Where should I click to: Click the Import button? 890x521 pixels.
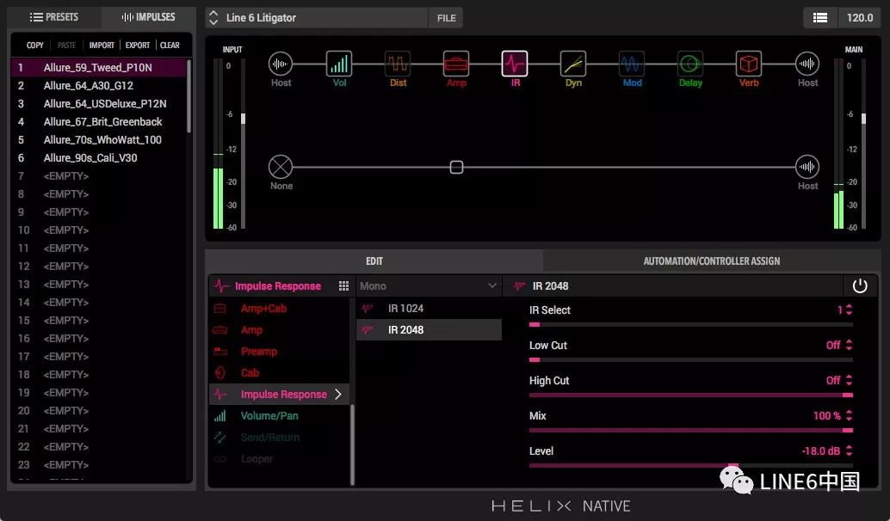click(102, 46)
